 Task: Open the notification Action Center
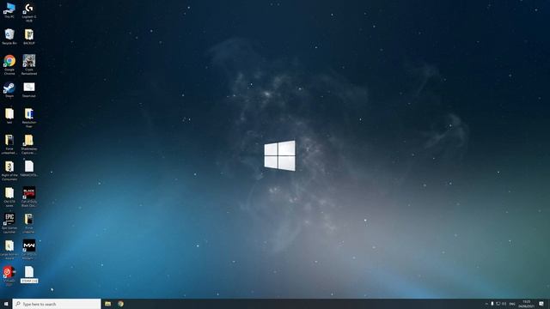(541, 304)
